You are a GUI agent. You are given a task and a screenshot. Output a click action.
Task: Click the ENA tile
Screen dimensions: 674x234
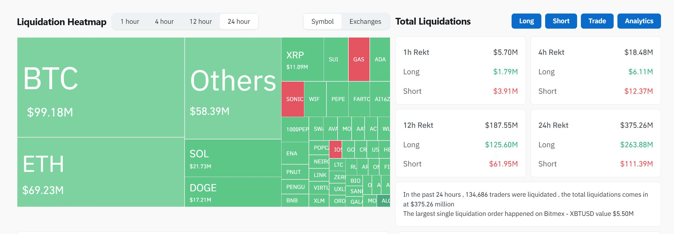(295, 153)
